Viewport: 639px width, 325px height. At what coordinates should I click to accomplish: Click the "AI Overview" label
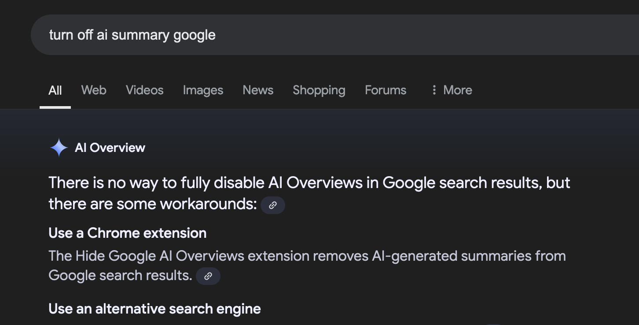110,148
